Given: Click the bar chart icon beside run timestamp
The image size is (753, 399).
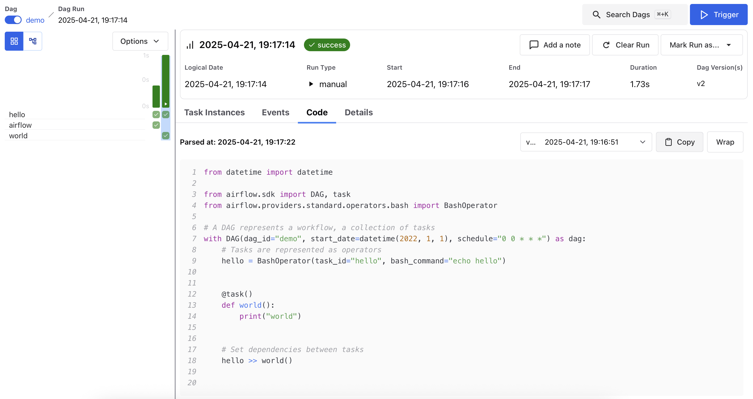Looking at the screenshot, I should [190, 45].
